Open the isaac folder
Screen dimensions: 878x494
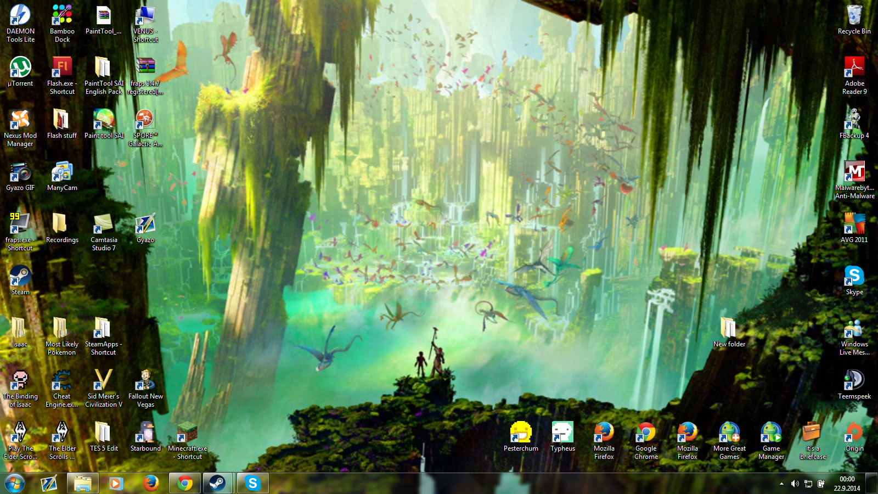coord(20,333)
